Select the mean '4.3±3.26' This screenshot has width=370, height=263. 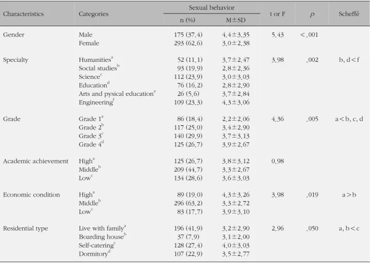[236, 195]
